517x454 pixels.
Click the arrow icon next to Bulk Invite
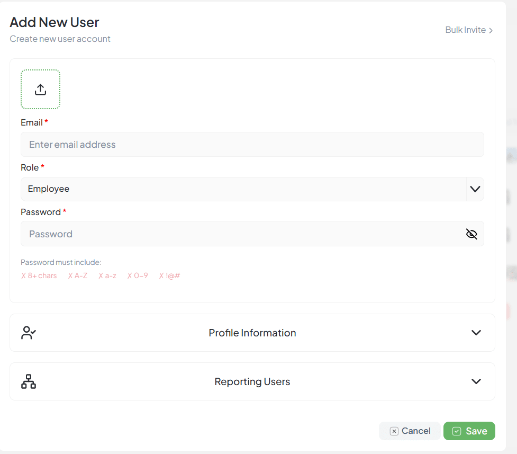491,31
